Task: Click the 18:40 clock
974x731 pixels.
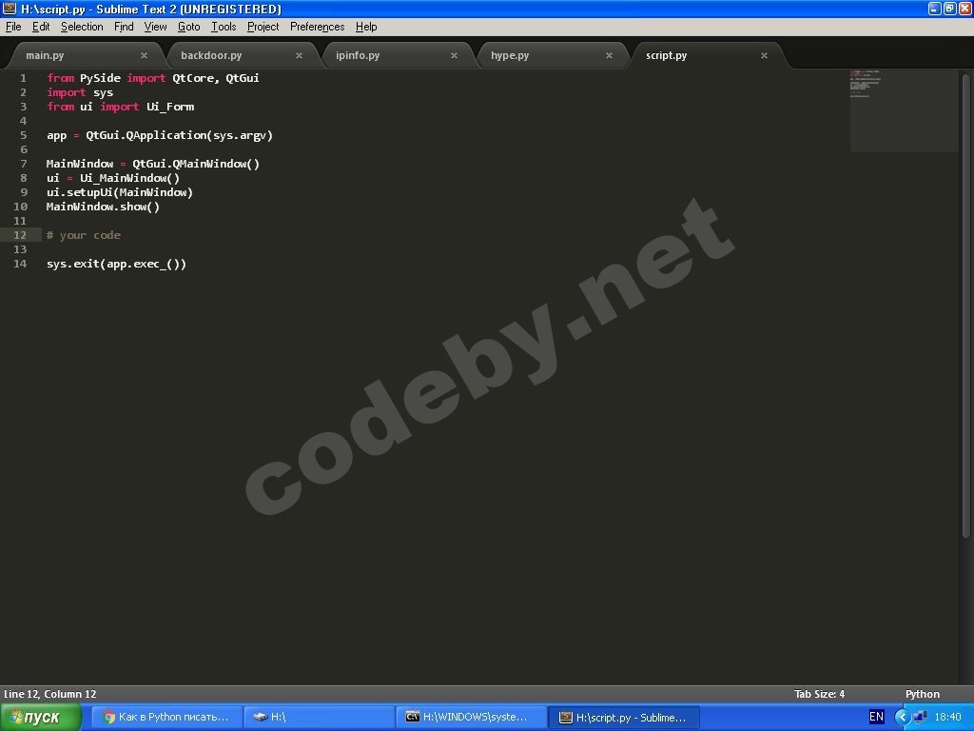Action: point(948,718)
